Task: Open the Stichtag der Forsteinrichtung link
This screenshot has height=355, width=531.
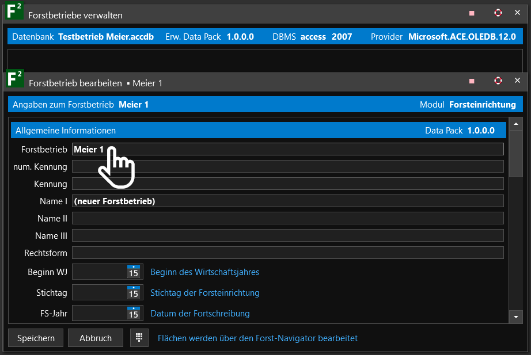Action: coord(204,293)
